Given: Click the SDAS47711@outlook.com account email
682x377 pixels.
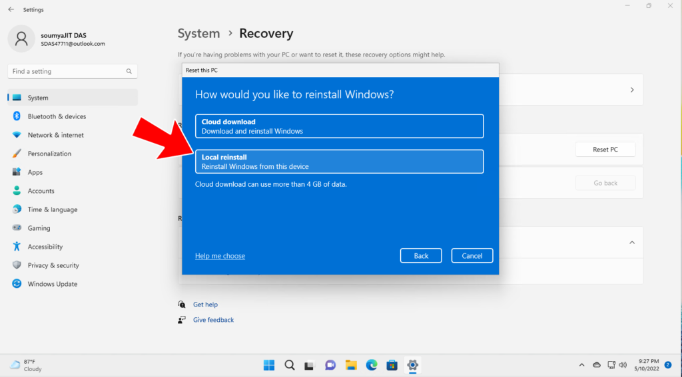Looking at the screenshot, I should pyautogui.click(x=73, y=44).
